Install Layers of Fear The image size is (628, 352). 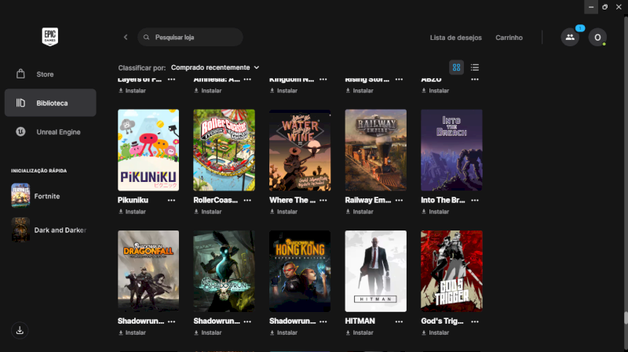pos(132,91)
